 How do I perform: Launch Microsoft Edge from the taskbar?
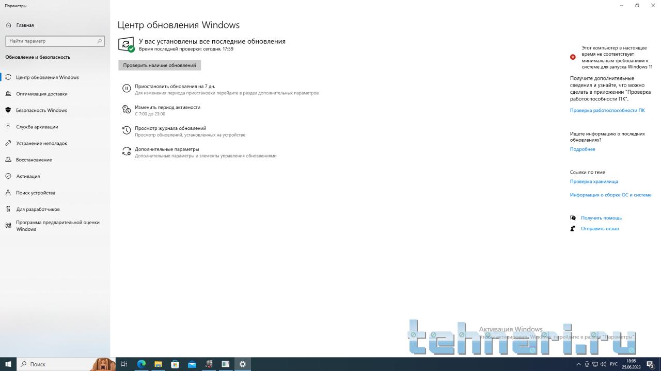coord(141,364)
